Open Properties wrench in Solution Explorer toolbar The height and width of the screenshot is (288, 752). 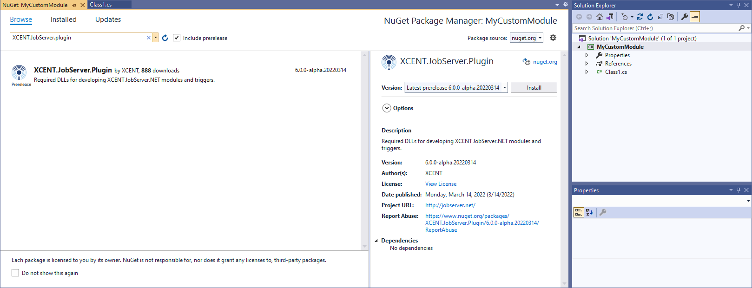pyautogui.click(x=685, y=17)
